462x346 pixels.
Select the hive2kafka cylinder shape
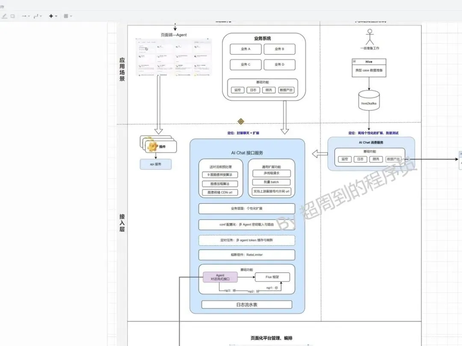point(369,100)
